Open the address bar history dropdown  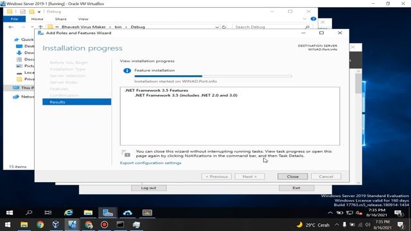point(217,27)
